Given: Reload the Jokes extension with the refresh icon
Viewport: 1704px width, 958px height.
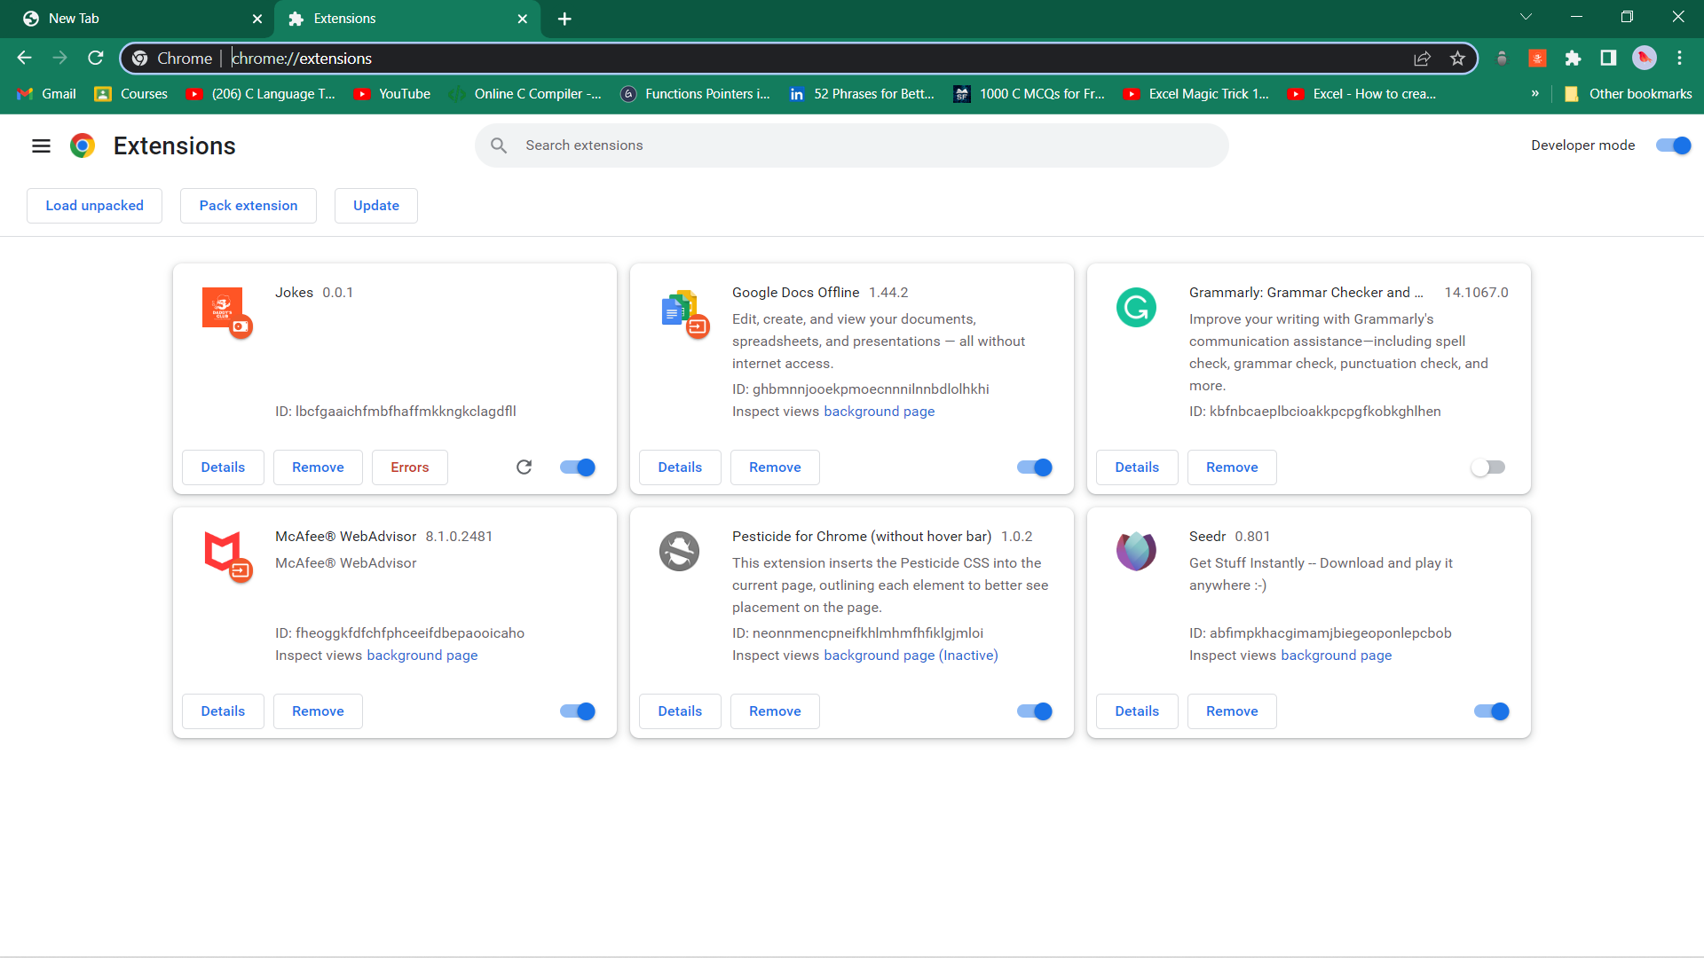Looking at the screenshot, I should pyautogui.click(x=525, y=467).
